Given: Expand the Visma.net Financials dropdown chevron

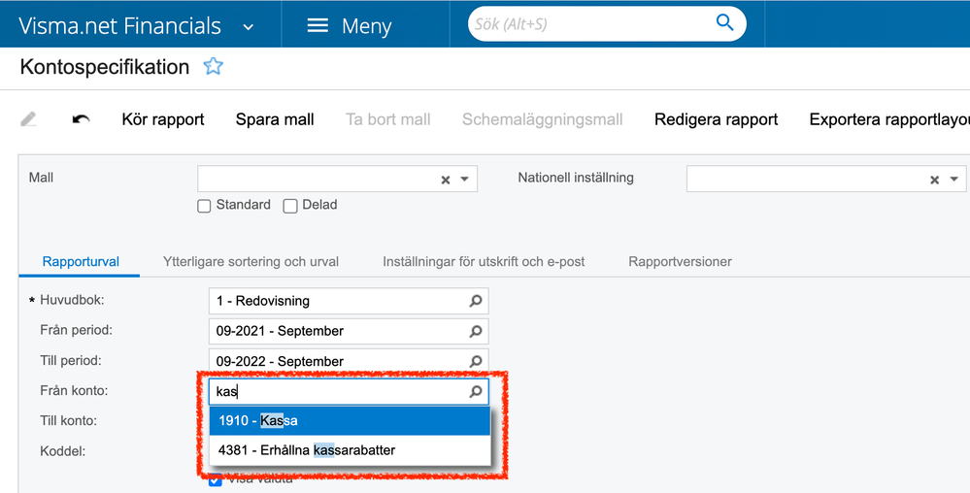Looking at the screenshot, I should pyautogui.click(x=249, y=26).
